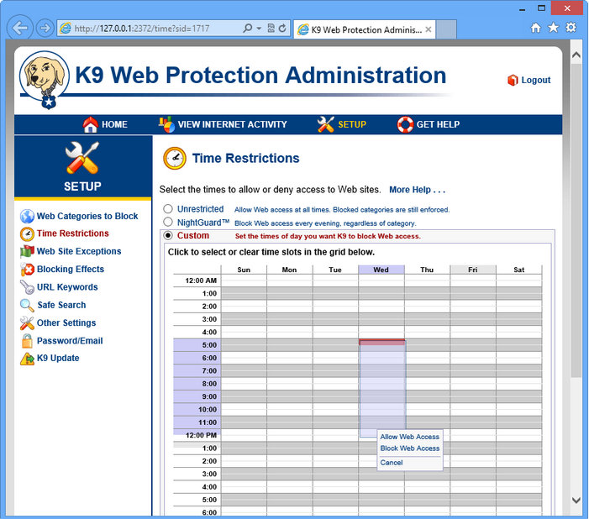Open Safe Search link

61,305
